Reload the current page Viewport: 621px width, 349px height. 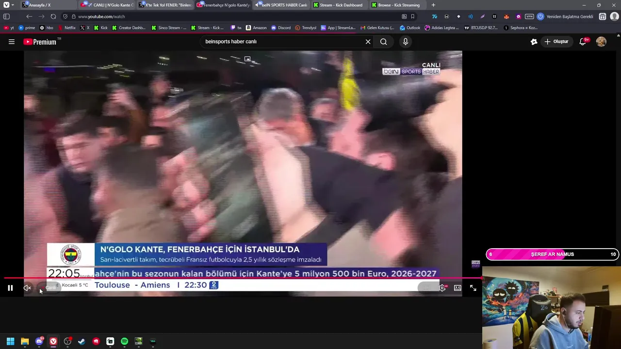point(53,16)
